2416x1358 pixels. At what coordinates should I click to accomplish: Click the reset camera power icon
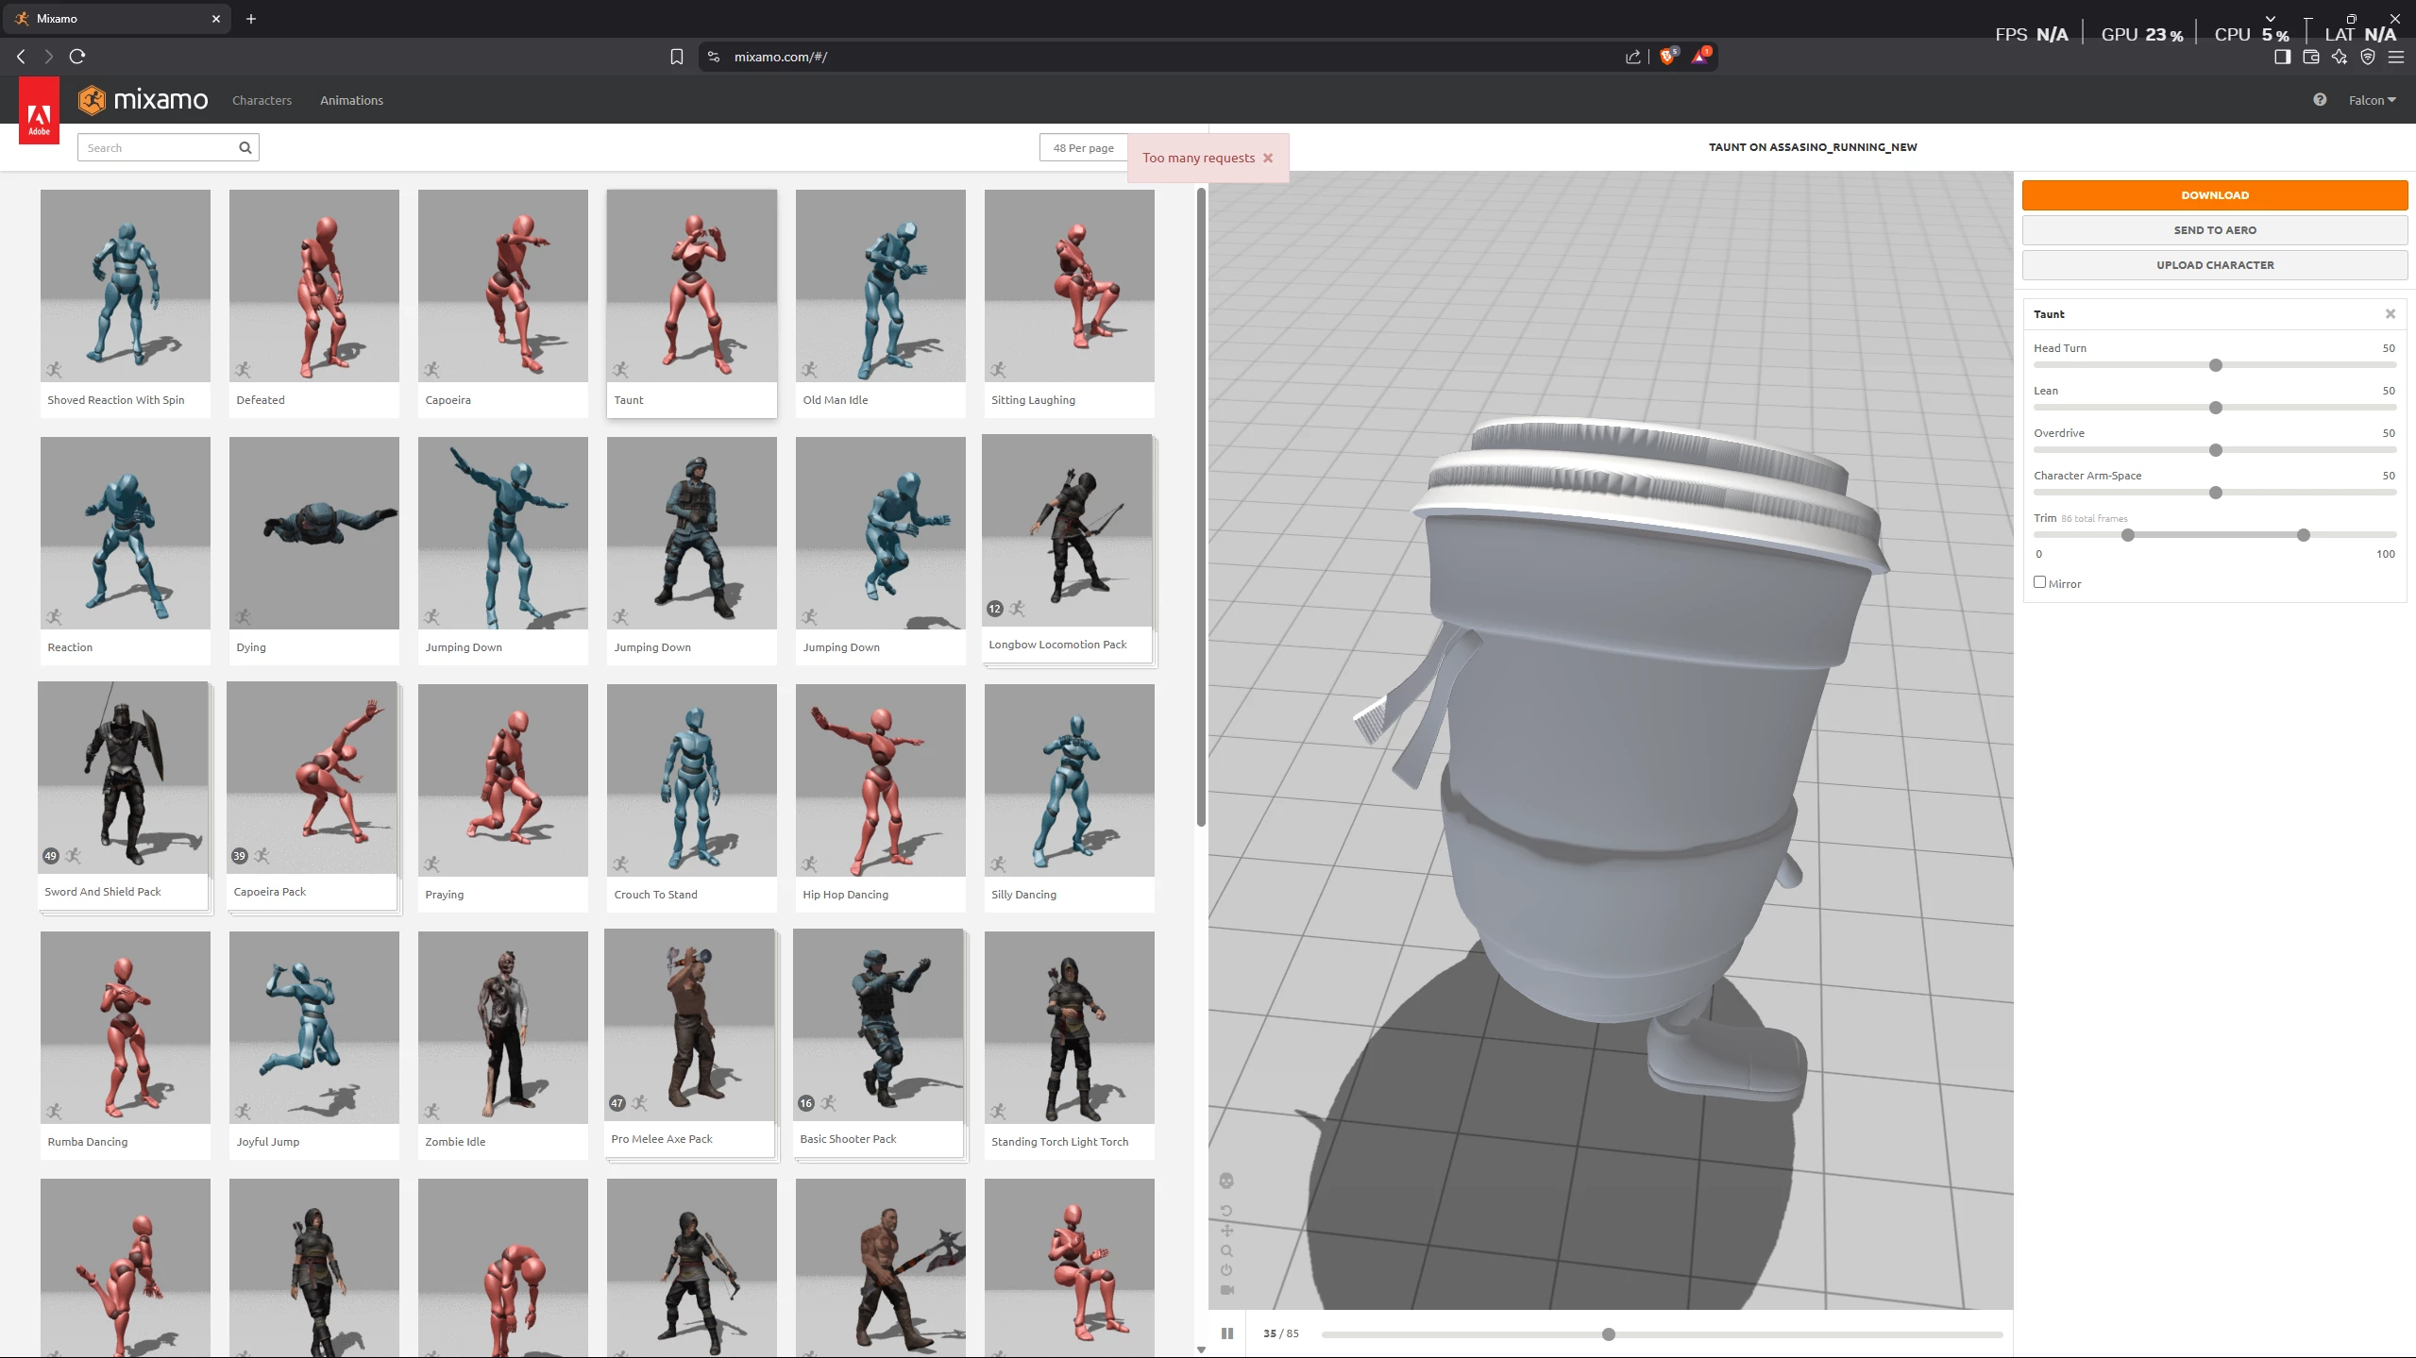tap(1226, 1270)
